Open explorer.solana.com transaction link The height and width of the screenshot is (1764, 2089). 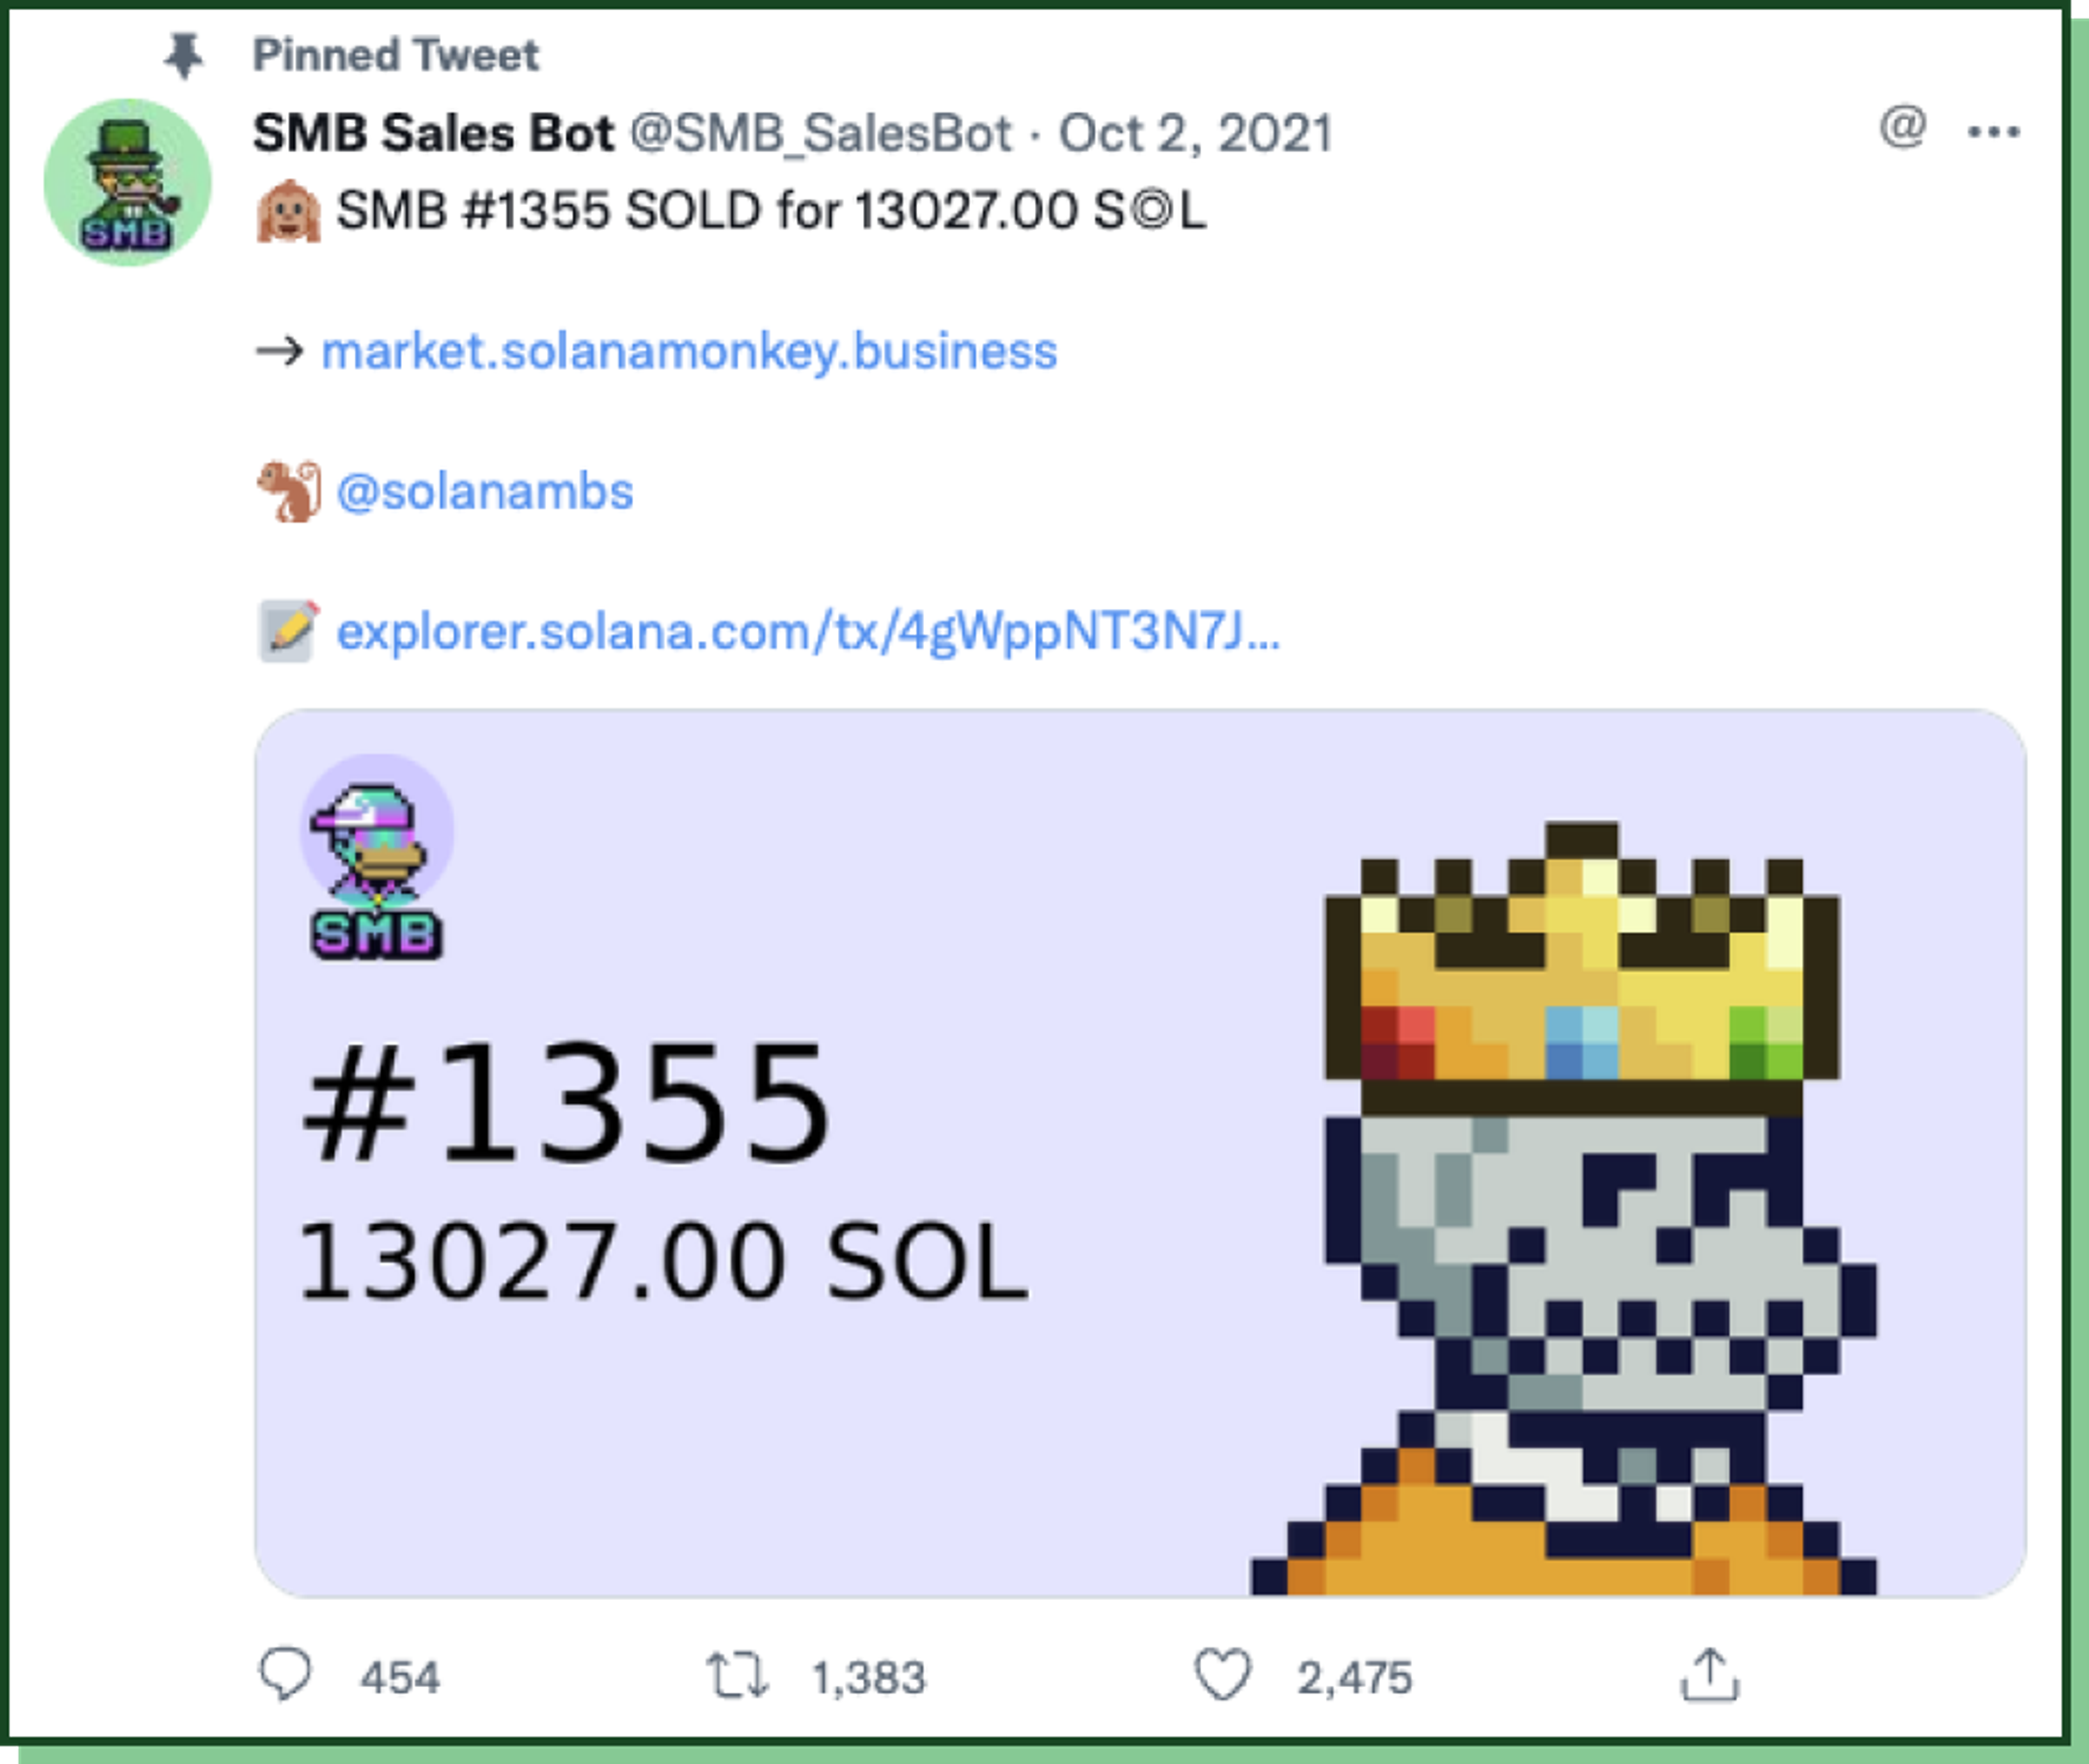point(808,632)
